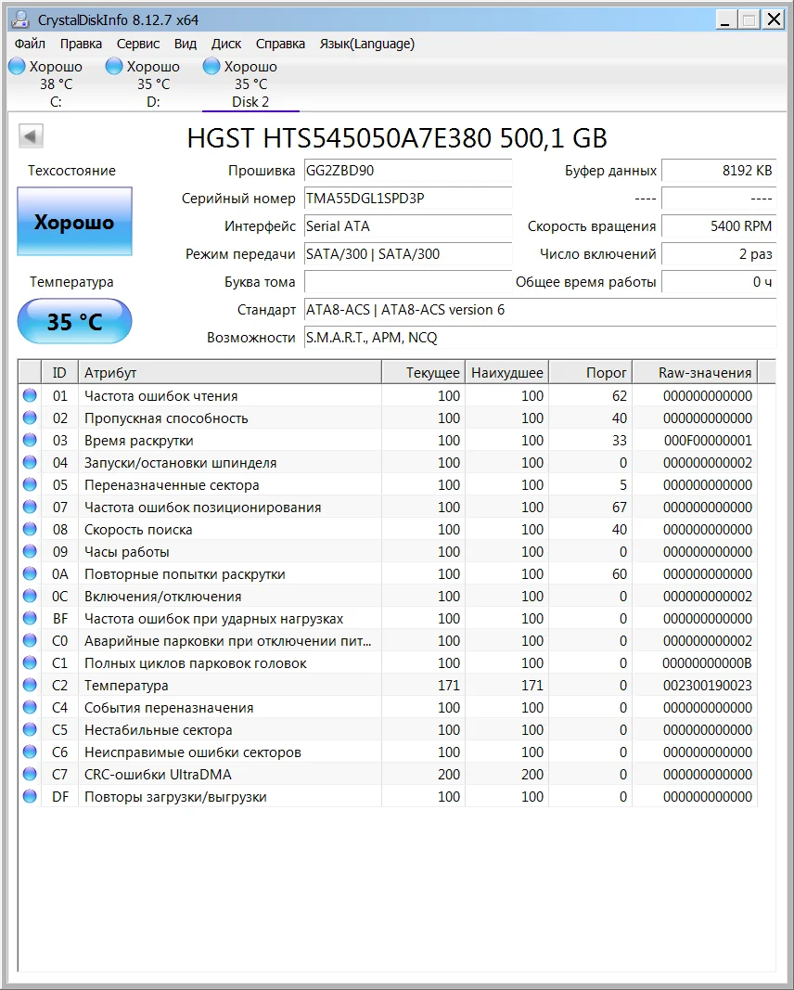Open the Язык(Language) menu

(366, 44)
